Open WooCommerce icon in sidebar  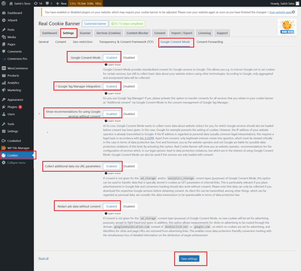click(4, 68)
